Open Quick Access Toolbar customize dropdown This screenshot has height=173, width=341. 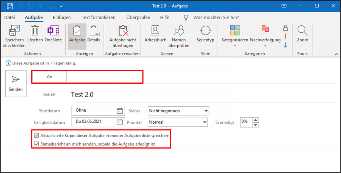point(61,6)
